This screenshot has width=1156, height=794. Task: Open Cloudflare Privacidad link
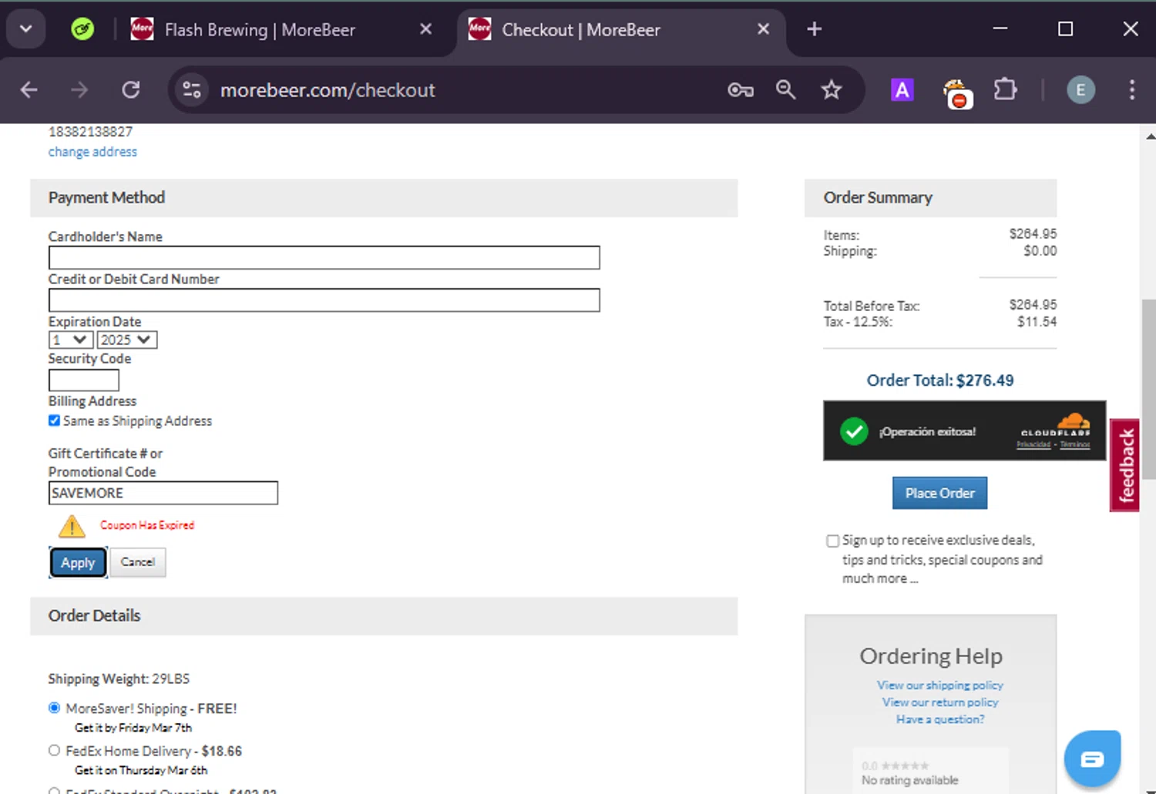[x=1033, y=444]
